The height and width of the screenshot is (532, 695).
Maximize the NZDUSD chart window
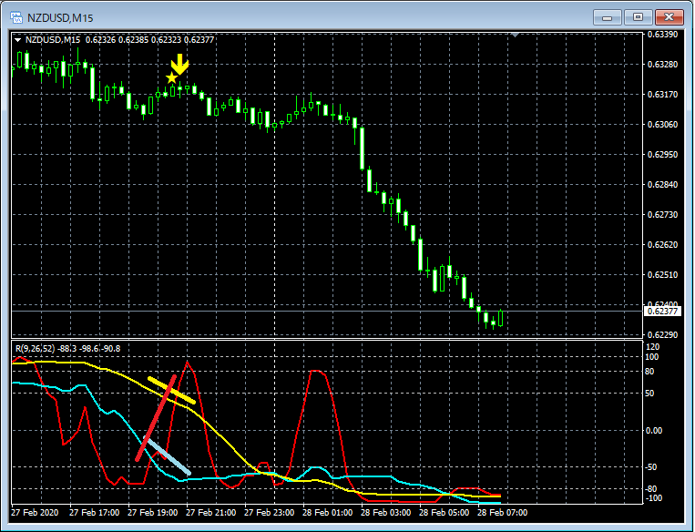[637, 17]
